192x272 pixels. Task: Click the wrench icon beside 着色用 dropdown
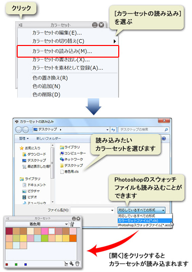[72, 224]
